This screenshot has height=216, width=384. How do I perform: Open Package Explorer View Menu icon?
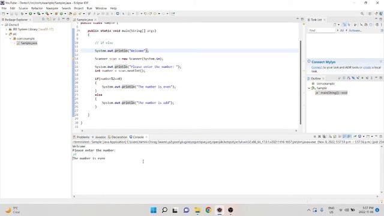59,19
